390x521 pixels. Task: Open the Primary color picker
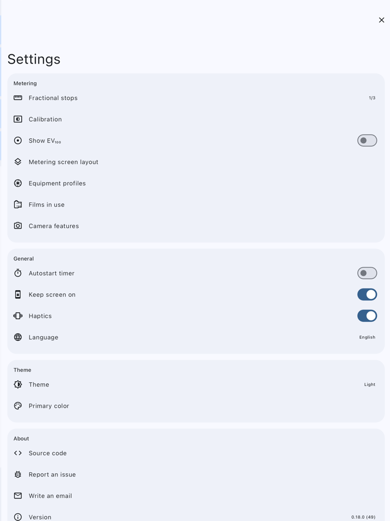(195, 406)
